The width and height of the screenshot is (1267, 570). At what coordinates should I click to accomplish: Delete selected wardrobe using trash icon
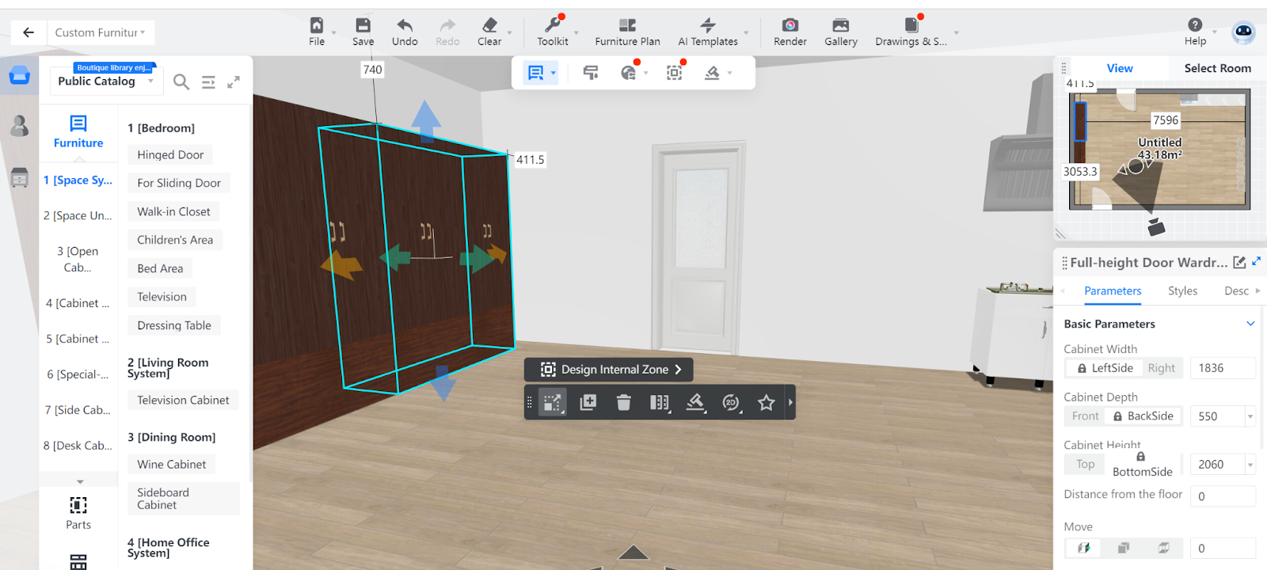(x=624, y=403)
